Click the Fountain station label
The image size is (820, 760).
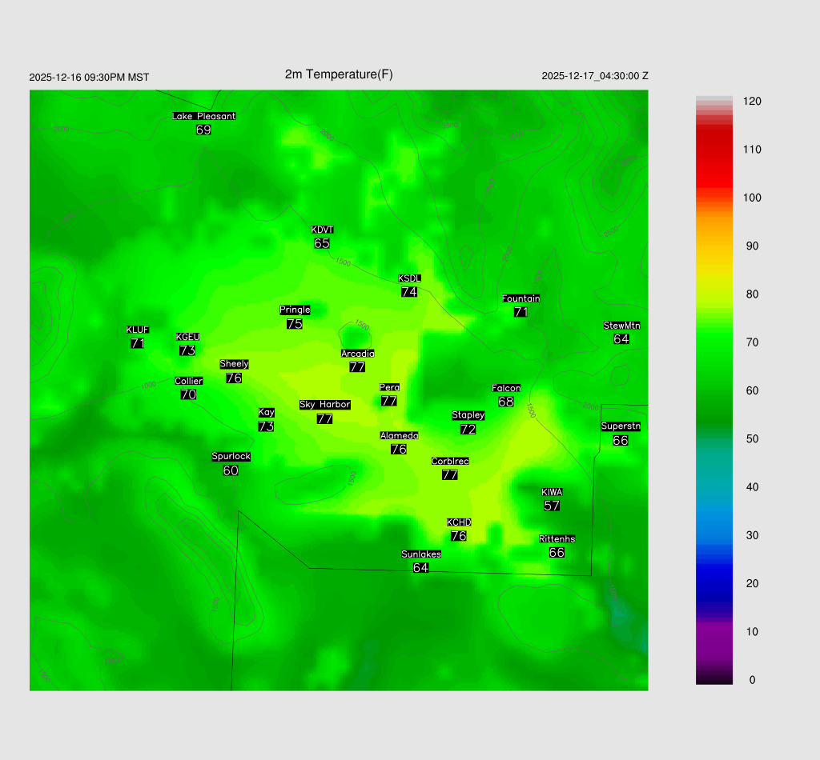(x=521, y=298)
